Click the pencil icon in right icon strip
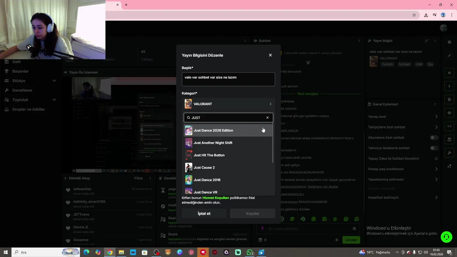Image resolution: width=457 pixels, height=257 pixels. [x=449, y=55]
